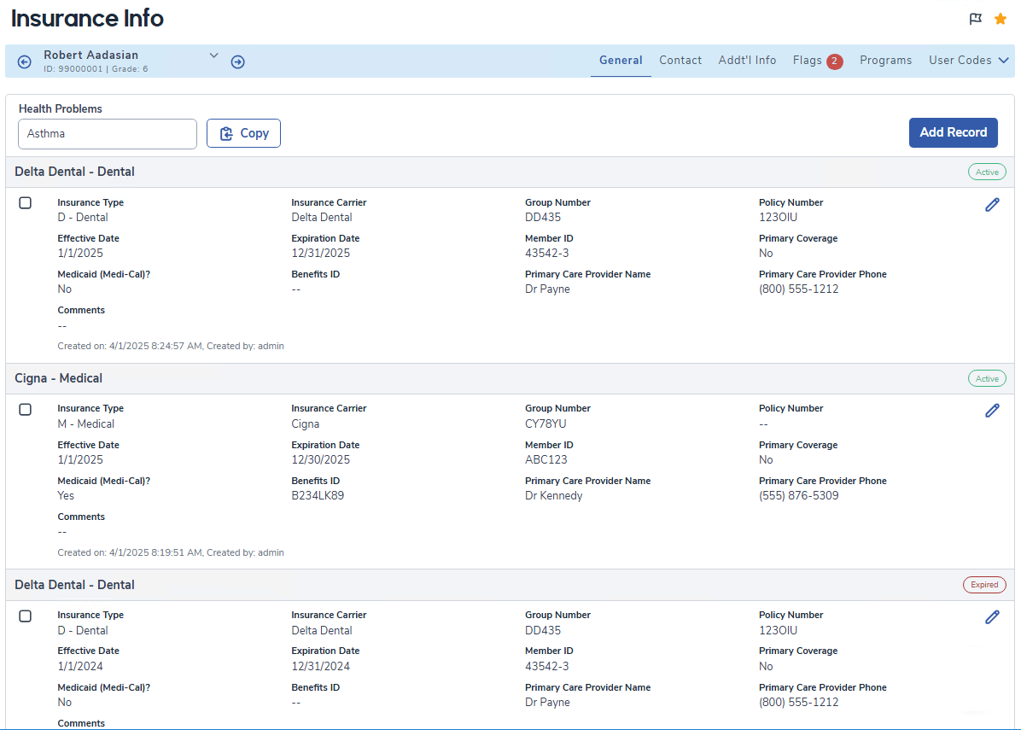The image size is (1021, 730).
Task: Click the Flags notification badge showing 2
Action: (x=835, y=61)
